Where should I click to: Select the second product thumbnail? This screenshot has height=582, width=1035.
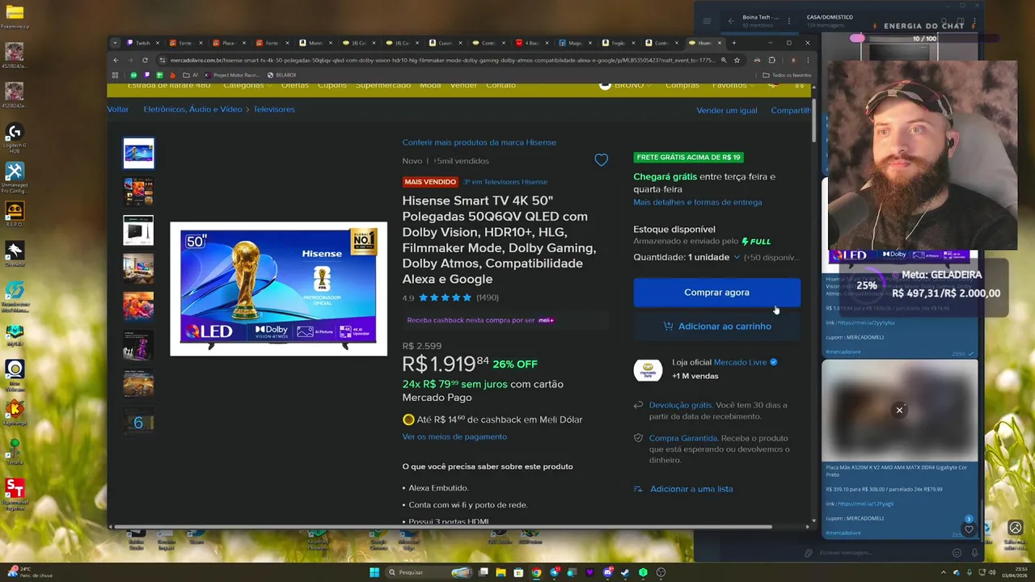(x=138, y=192)
